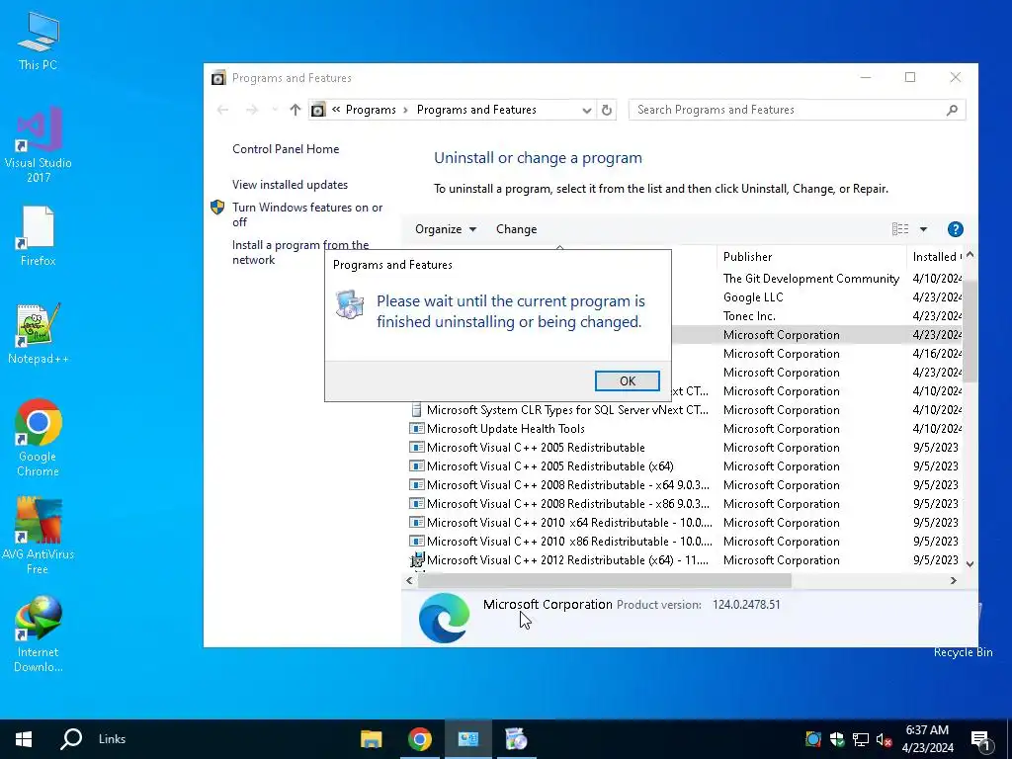
Task: Click Programs in the breadcrumb path
Action: point(371,110)
